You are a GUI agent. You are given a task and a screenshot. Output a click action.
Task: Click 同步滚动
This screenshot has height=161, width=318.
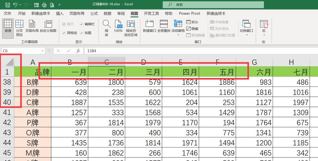point(219,29)
